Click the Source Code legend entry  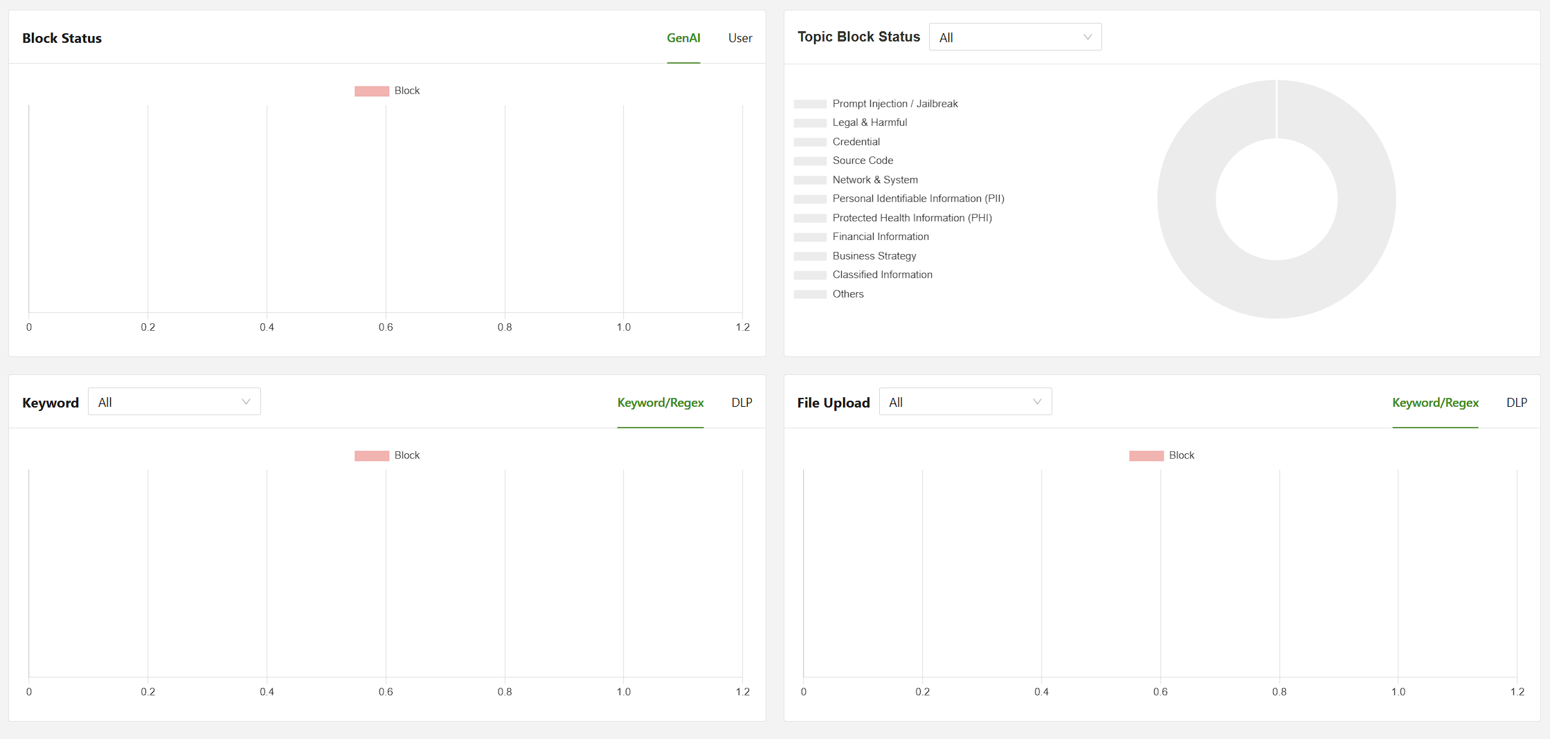(x=863, y=161)
